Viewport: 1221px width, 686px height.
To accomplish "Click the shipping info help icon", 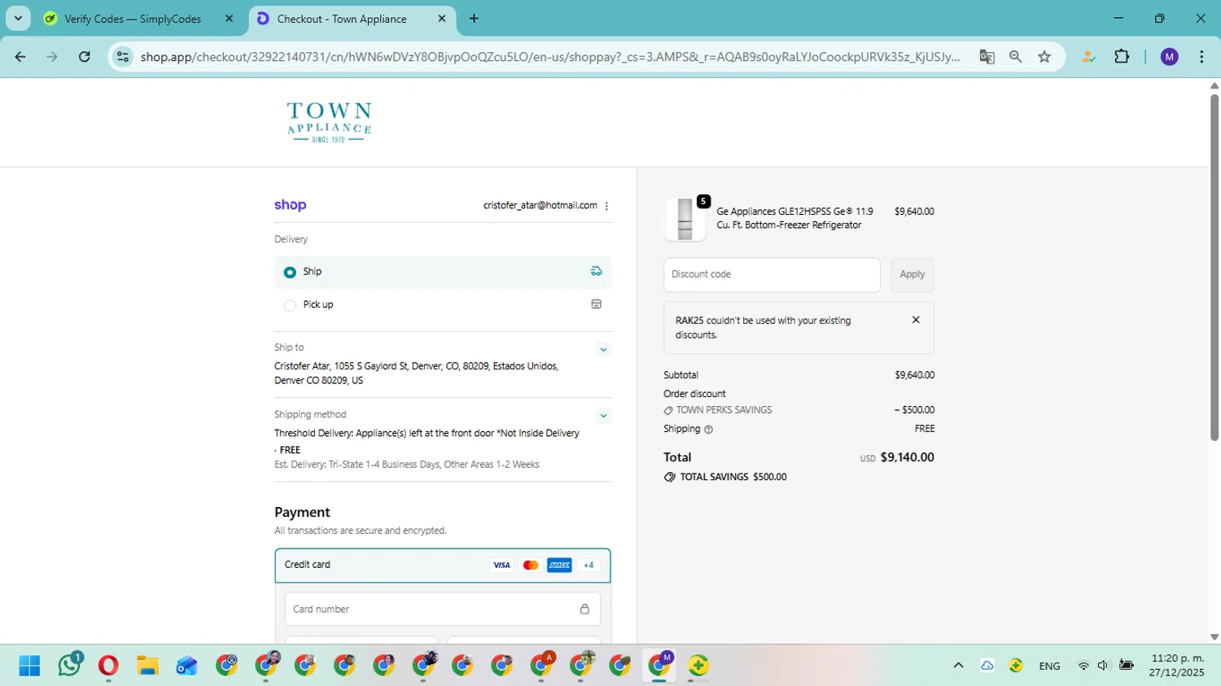I will click(708, 430).
